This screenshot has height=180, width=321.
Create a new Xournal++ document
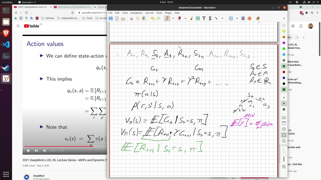coord(117,18)
